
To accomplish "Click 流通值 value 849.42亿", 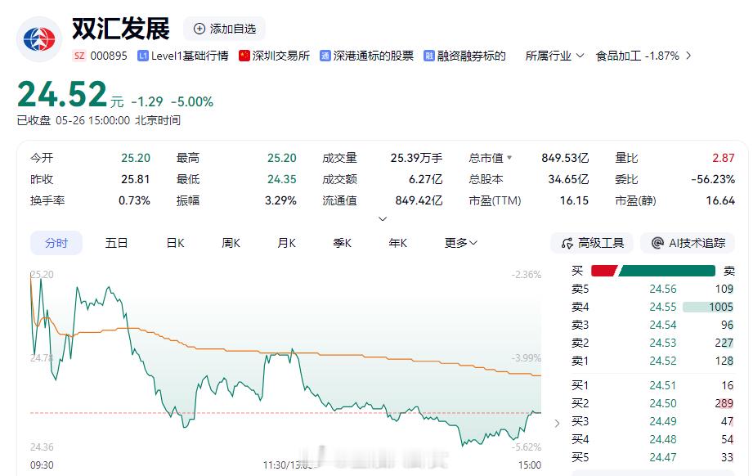I will 419,200.
